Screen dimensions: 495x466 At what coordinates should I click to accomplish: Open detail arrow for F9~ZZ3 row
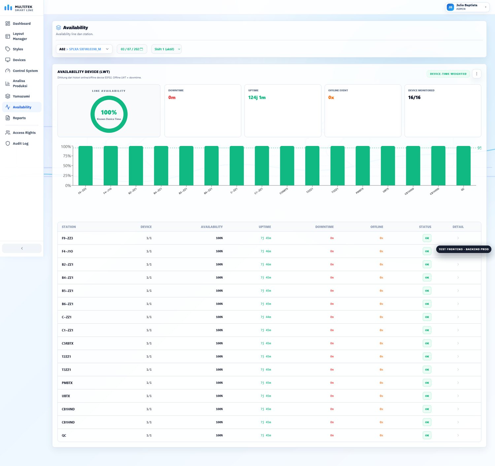click(x=458, y=238)
